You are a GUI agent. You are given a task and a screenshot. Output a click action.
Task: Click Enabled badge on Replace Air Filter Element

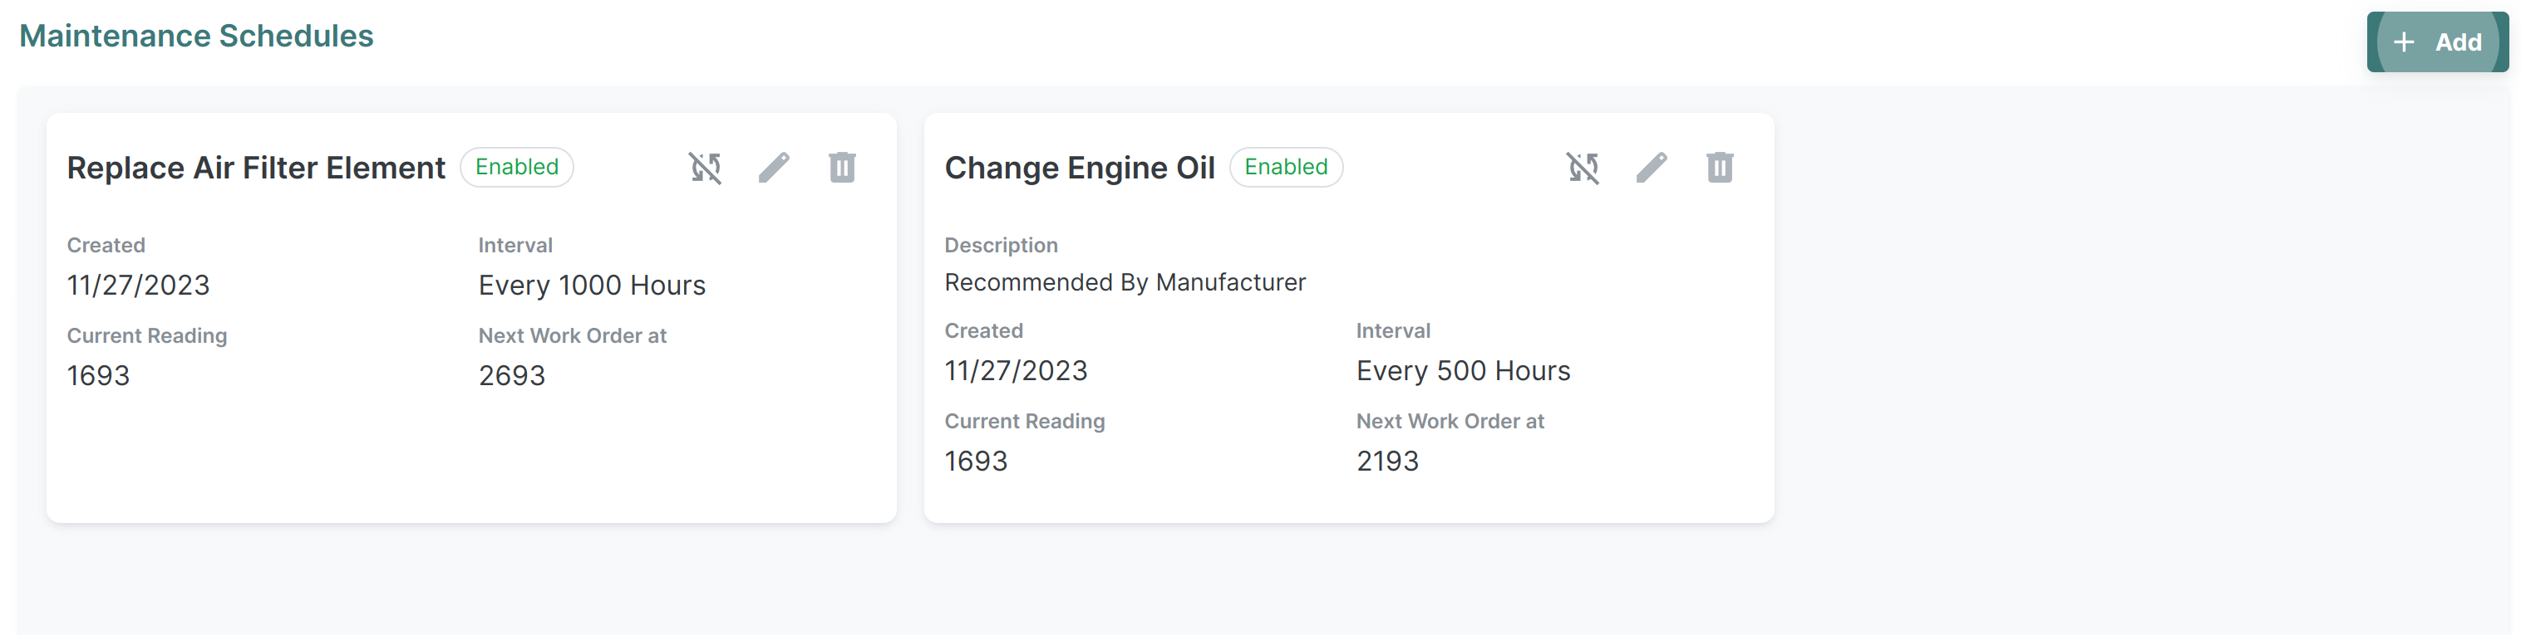point(517,167)
